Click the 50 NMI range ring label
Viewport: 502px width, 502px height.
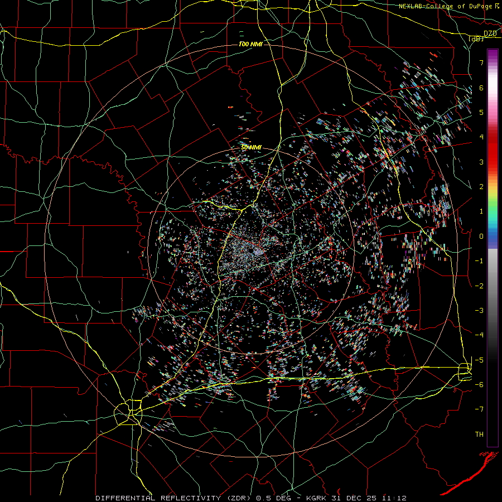[x=251, y=147]
